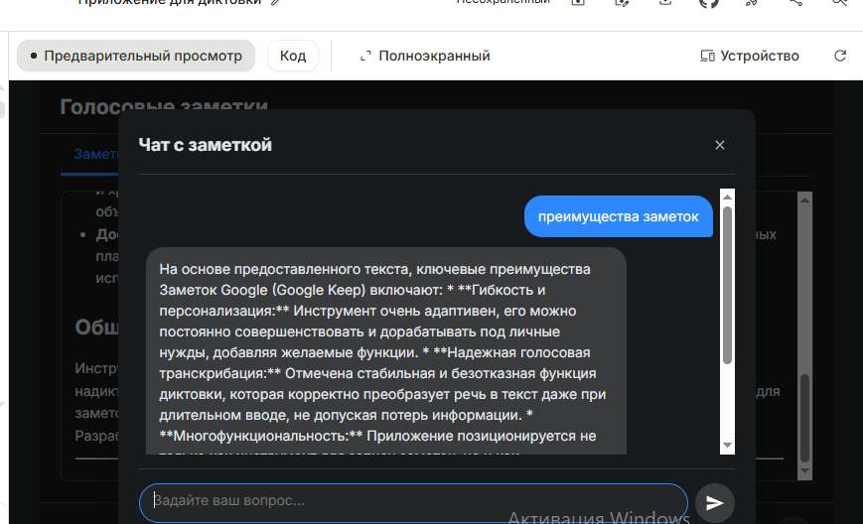Click the chat scrollbar down arrow

coord(727,446)
